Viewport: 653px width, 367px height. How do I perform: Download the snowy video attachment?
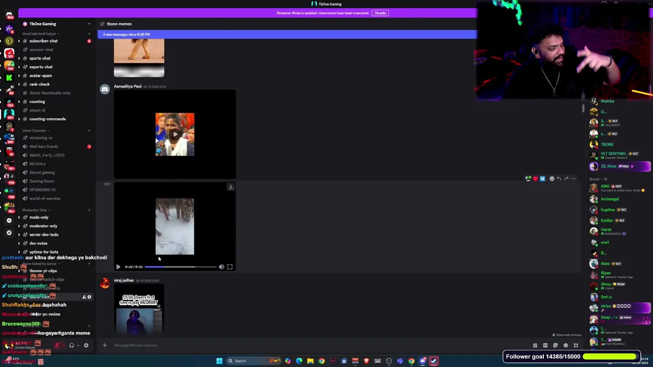coord(231,187)
